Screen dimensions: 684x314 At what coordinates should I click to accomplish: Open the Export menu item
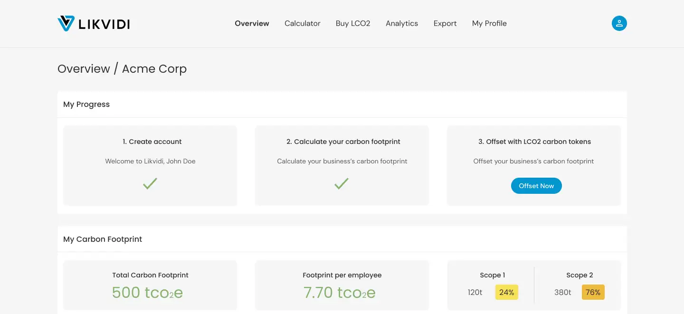(x=445, y=23)
